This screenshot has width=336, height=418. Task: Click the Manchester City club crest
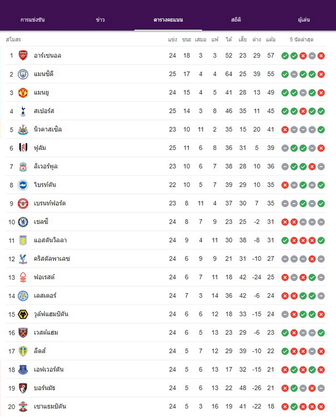23,74
